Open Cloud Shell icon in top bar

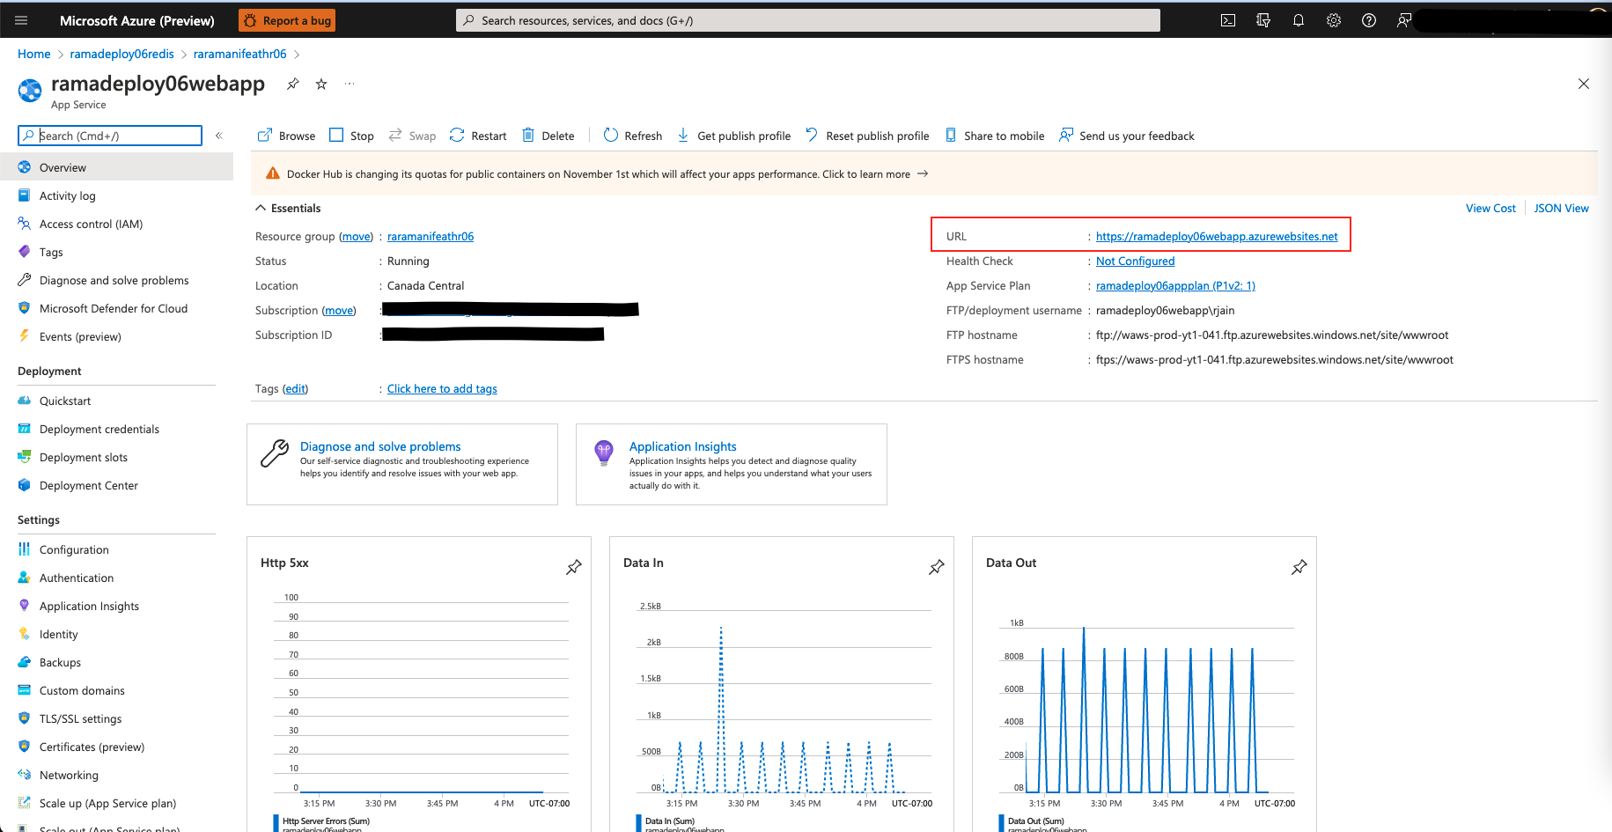[x=1228, y=20]
